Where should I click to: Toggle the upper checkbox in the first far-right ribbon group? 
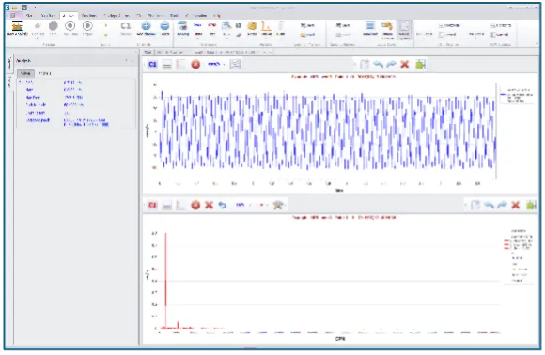pyautogui.click(x=441, y=25)
